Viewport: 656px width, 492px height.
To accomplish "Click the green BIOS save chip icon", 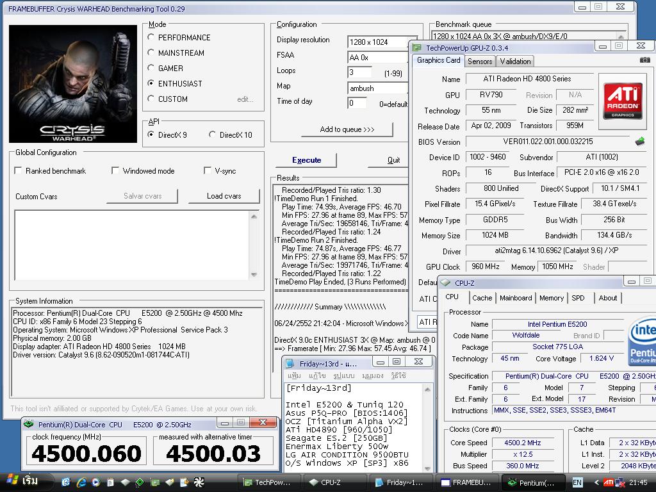I will click(x=640, y=142).
